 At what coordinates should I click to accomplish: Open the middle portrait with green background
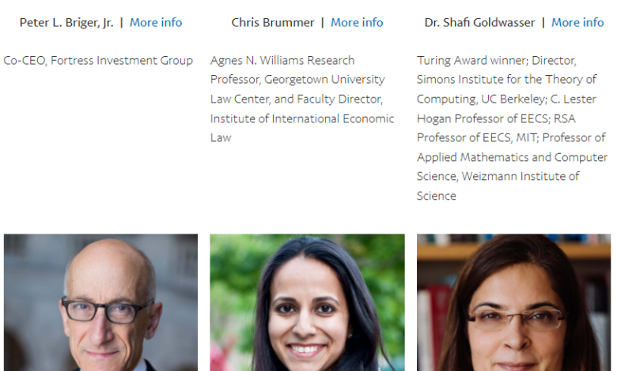(x=307, y=302)
